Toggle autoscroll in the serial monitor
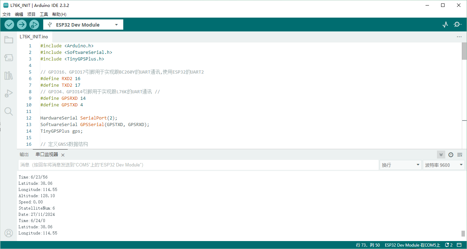 (441, 154)
